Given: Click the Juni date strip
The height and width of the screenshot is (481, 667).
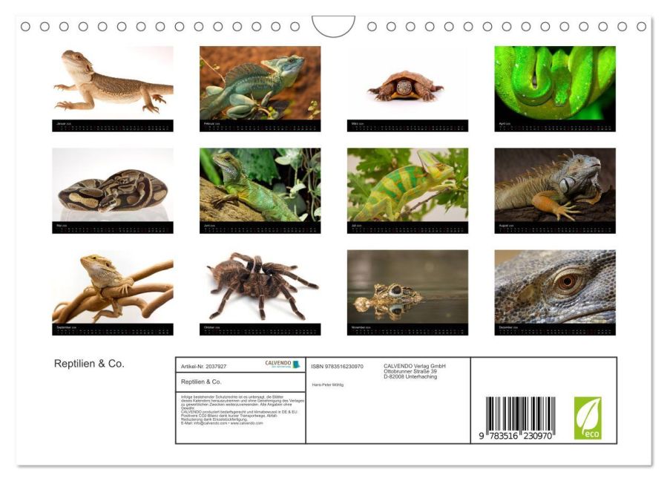Looking at the screenshot, I should click(260, 228).
